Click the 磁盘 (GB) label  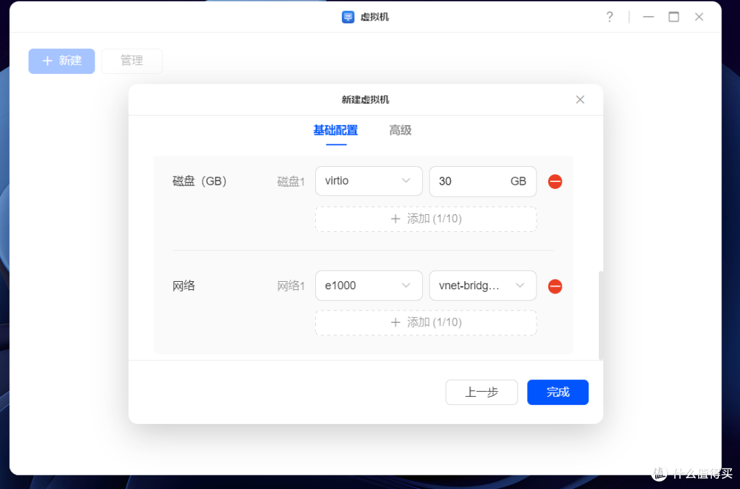click(x=199, y=181)
